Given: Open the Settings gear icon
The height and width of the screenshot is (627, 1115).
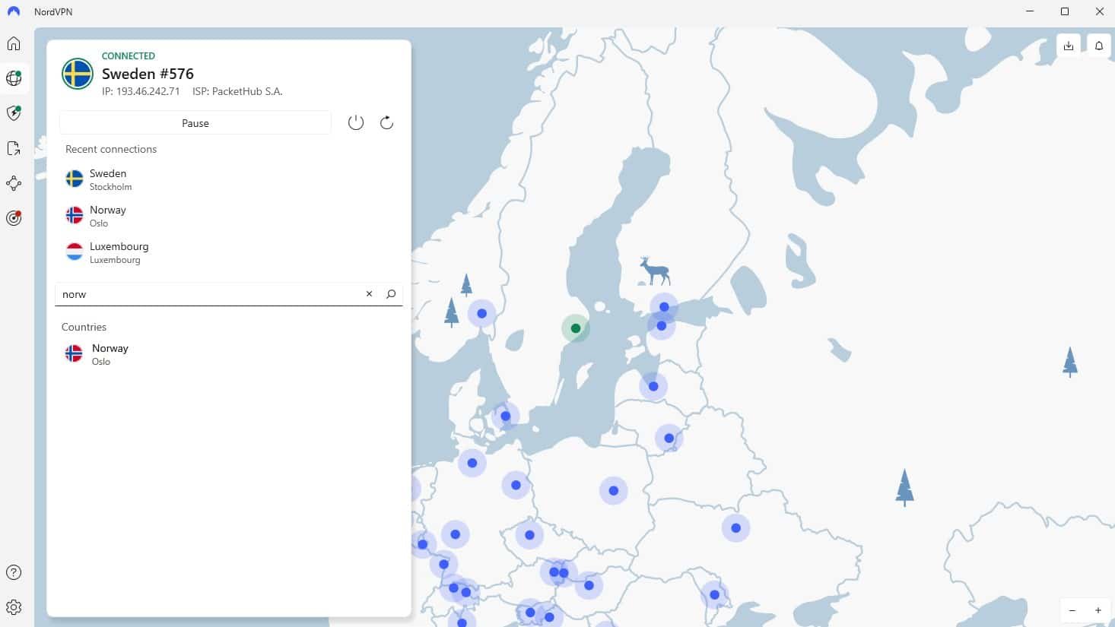Looking at the screenshot, I should pyautogui.click(x=14, y=607).
